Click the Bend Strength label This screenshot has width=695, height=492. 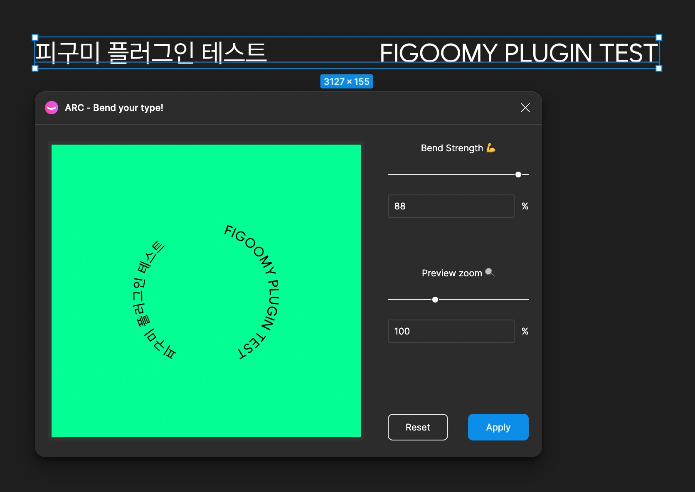(452, 148)
